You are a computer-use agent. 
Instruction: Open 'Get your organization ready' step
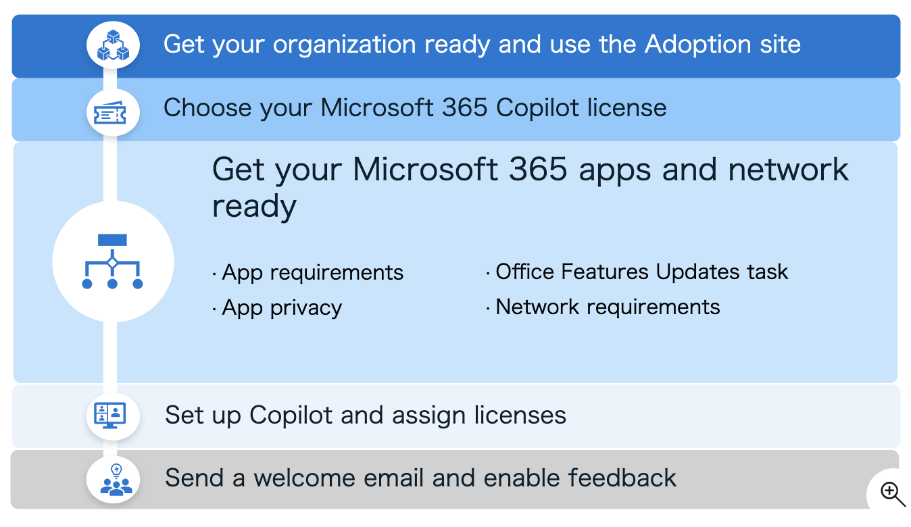coord(482,45)
